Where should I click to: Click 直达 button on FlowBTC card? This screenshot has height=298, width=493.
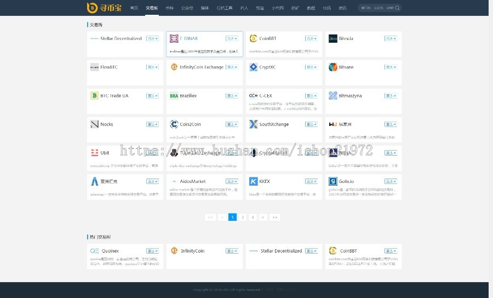pyautogui.click(x=152, y=67)
